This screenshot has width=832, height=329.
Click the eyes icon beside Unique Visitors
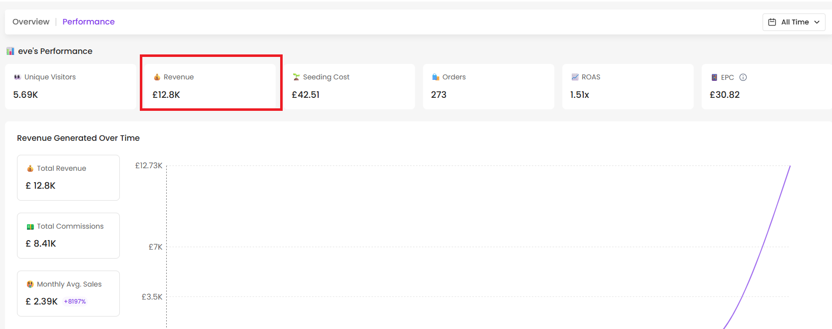coord(17,77)
